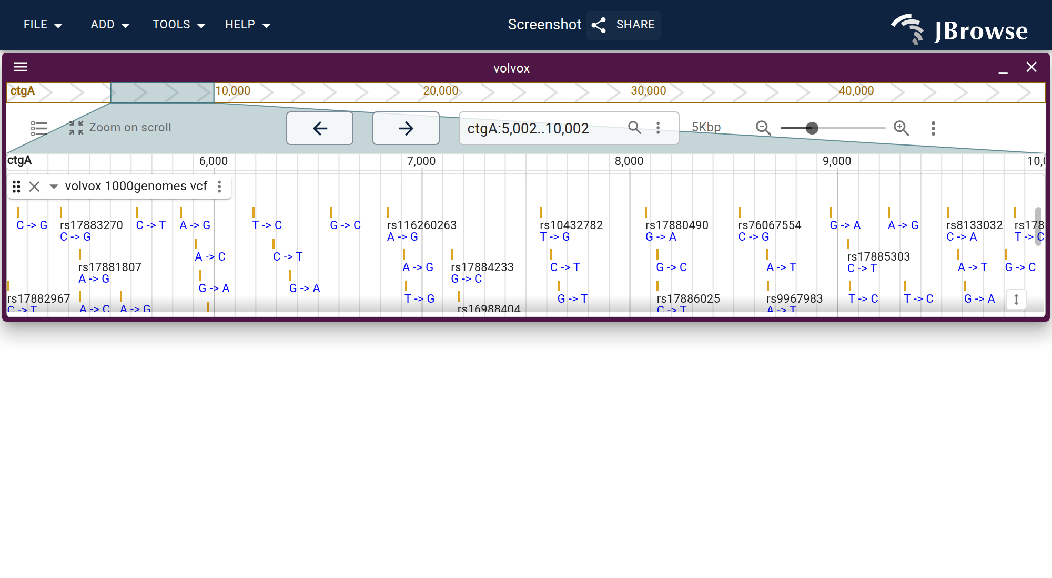This screenshot has height=578, width=1052.
Task: Open the HELP menu
Action: 247,25
